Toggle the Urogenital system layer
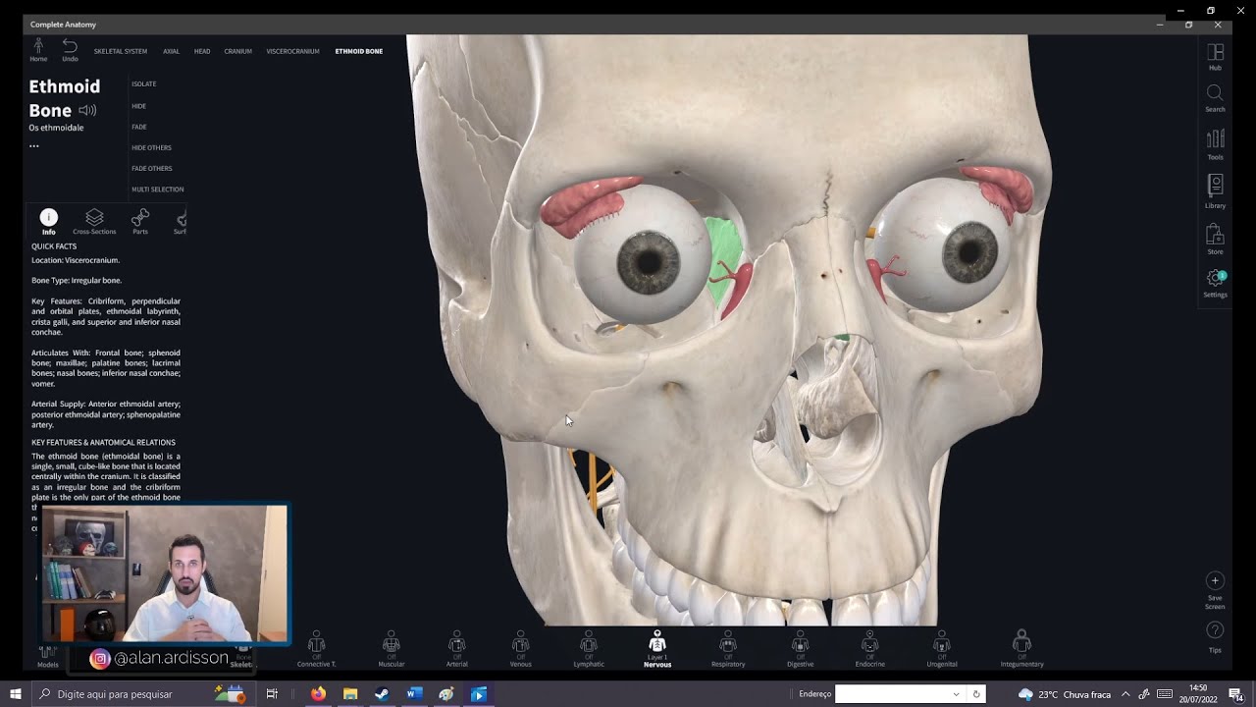 (942, 649)
